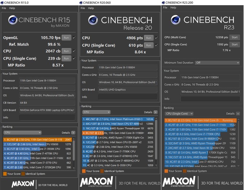Click Your Score orange swatch in R15 legend
Image resolution: width=244 pixels, height=190 pixels.
click(x=5, y=174)
